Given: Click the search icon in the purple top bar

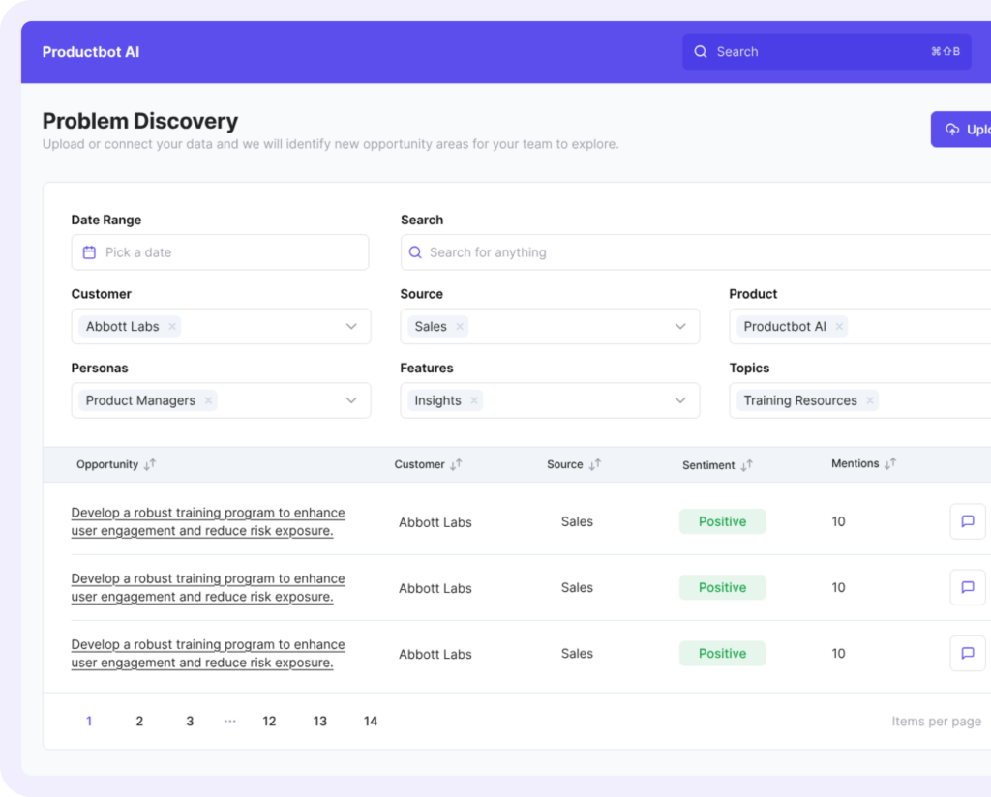Looking at the screenshot, I should point(700,51).
